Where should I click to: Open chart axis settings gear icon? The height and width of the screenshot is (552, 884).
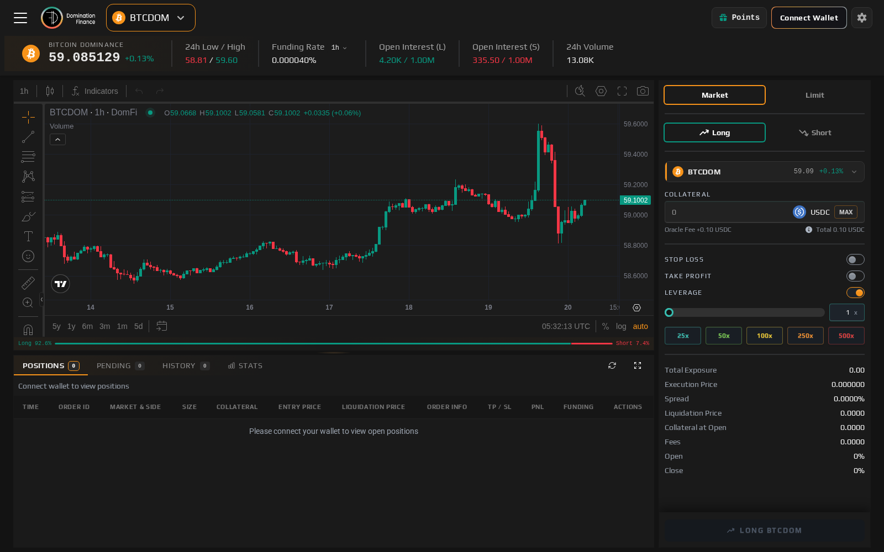click(636, 307)
